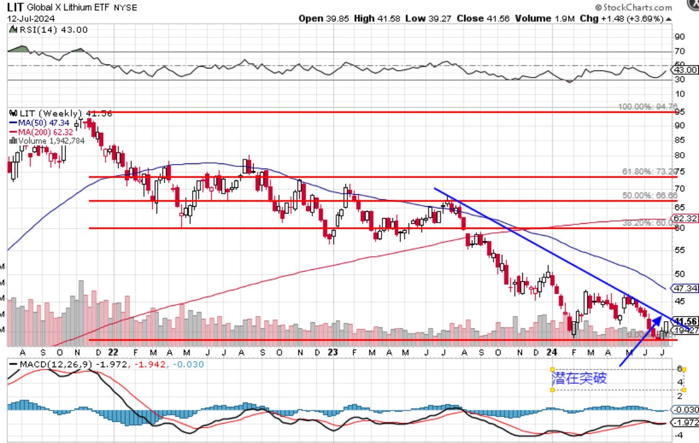Click the 41.56 last price tag
This screenshot has width=699, height=443.
coord(685,321)
